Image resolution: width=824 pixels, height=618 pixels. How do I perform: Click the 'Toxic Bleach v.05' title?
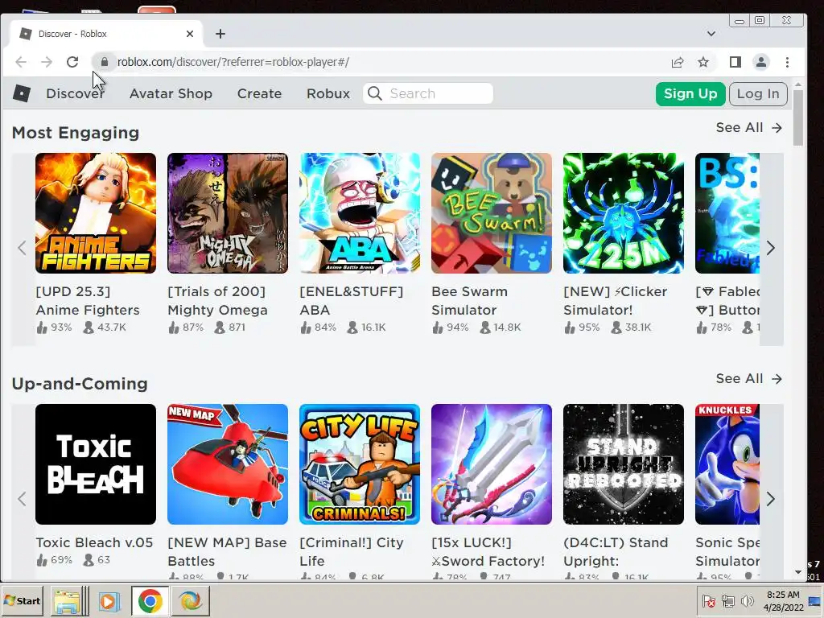95,542
